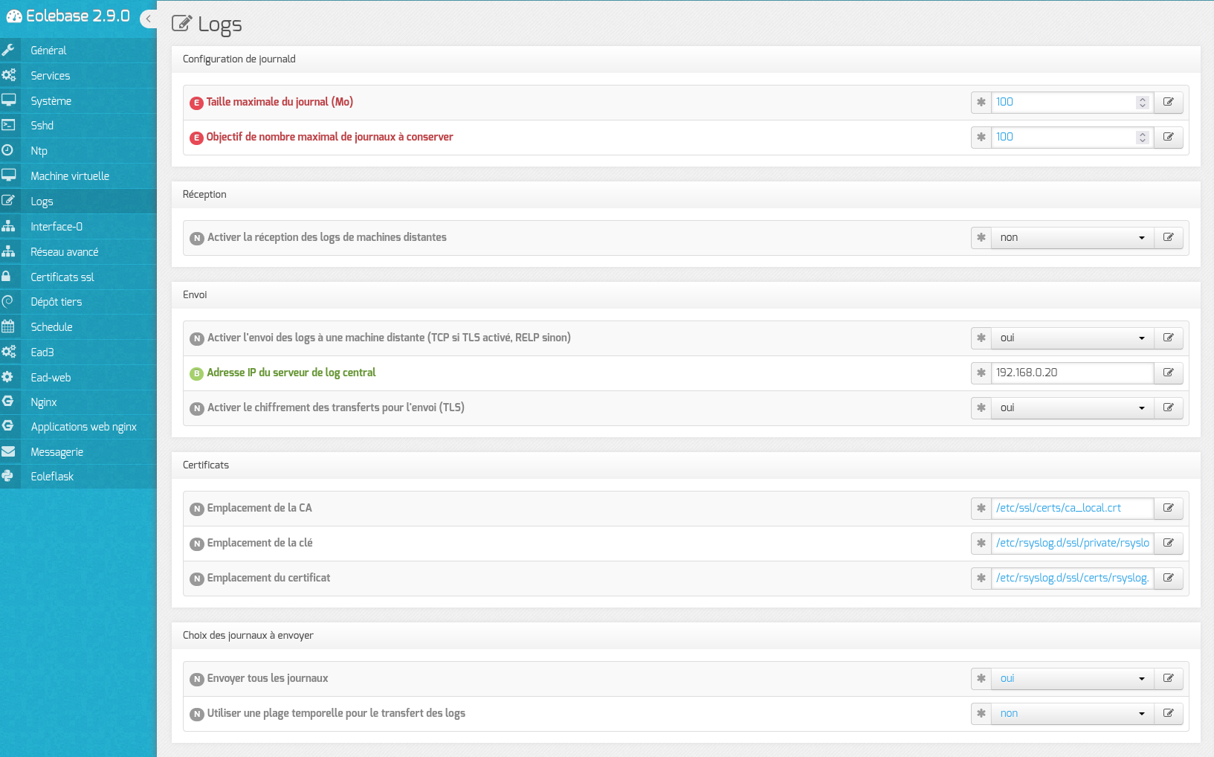Increment the Taille maximale du journal value stepper
The height and width of the screenshot is (757, 1214).
click(1143, 99)
